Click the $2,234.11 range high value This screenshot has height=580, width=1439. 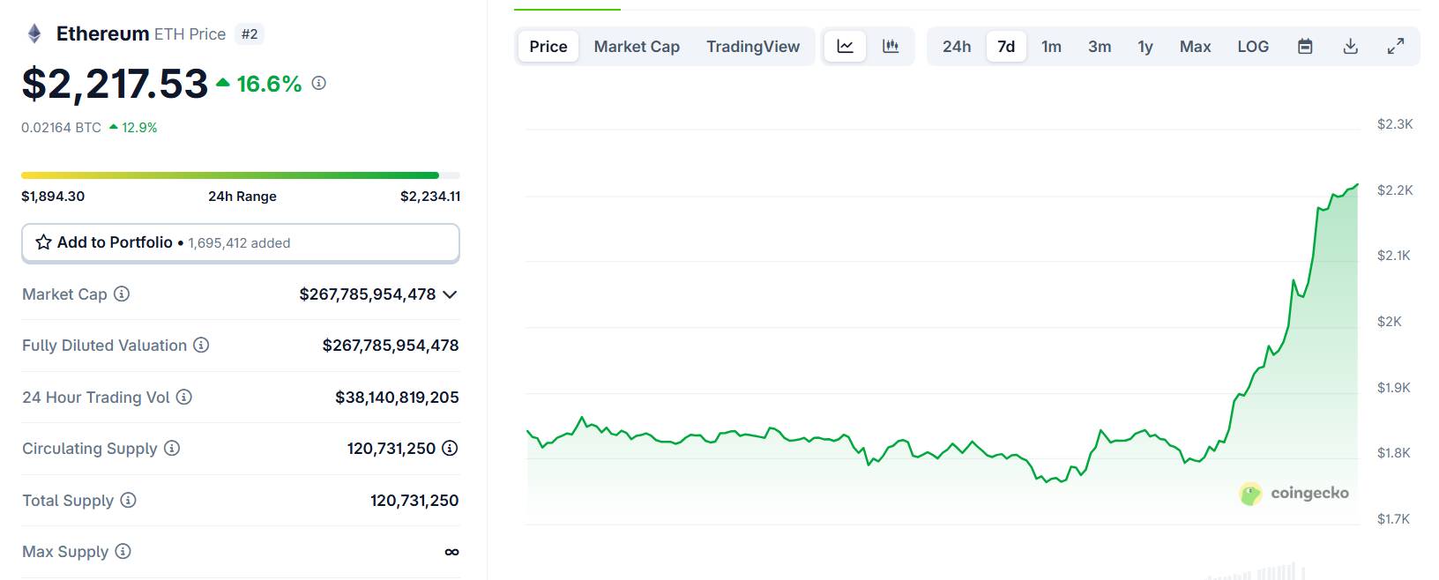(x=430, y=196)
